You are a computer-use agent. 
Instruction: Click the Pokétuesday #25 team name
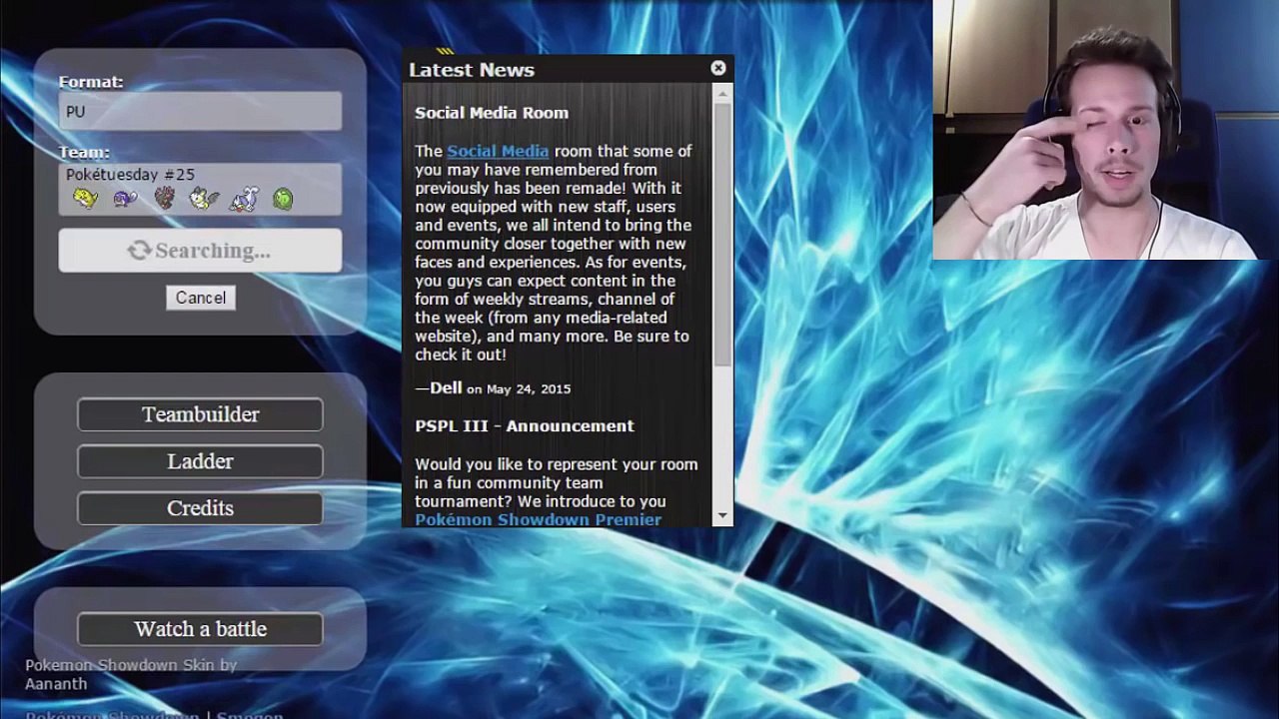point(130,174)
